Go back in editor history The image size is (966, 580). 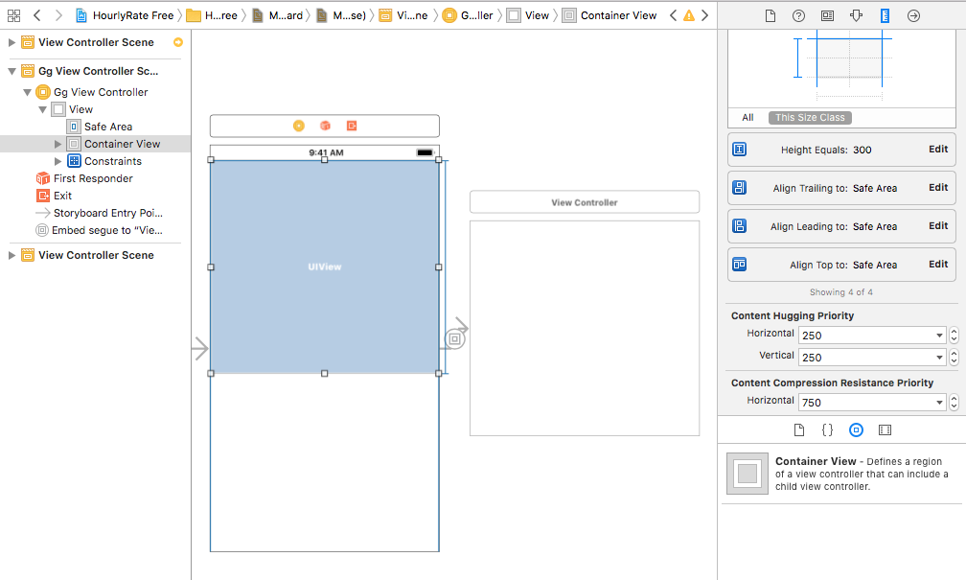37,15
